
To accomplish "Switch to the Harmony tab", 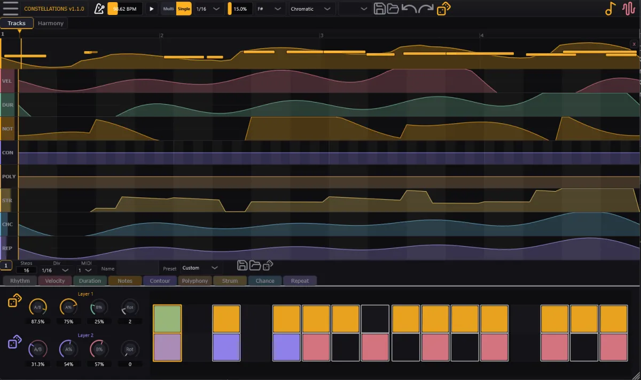I will tap(51, 23).
